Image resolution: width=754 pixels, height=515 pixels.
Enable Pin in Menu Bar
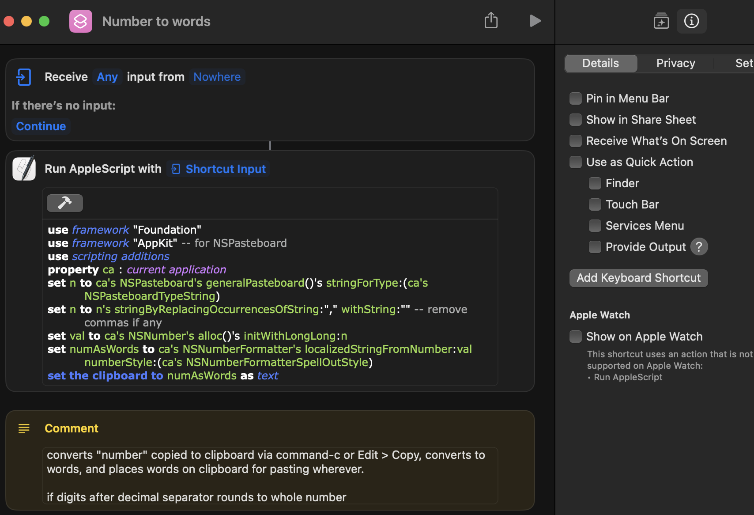point(576,98)
